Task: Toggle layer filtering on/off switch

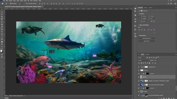Action: coord(158,57)
